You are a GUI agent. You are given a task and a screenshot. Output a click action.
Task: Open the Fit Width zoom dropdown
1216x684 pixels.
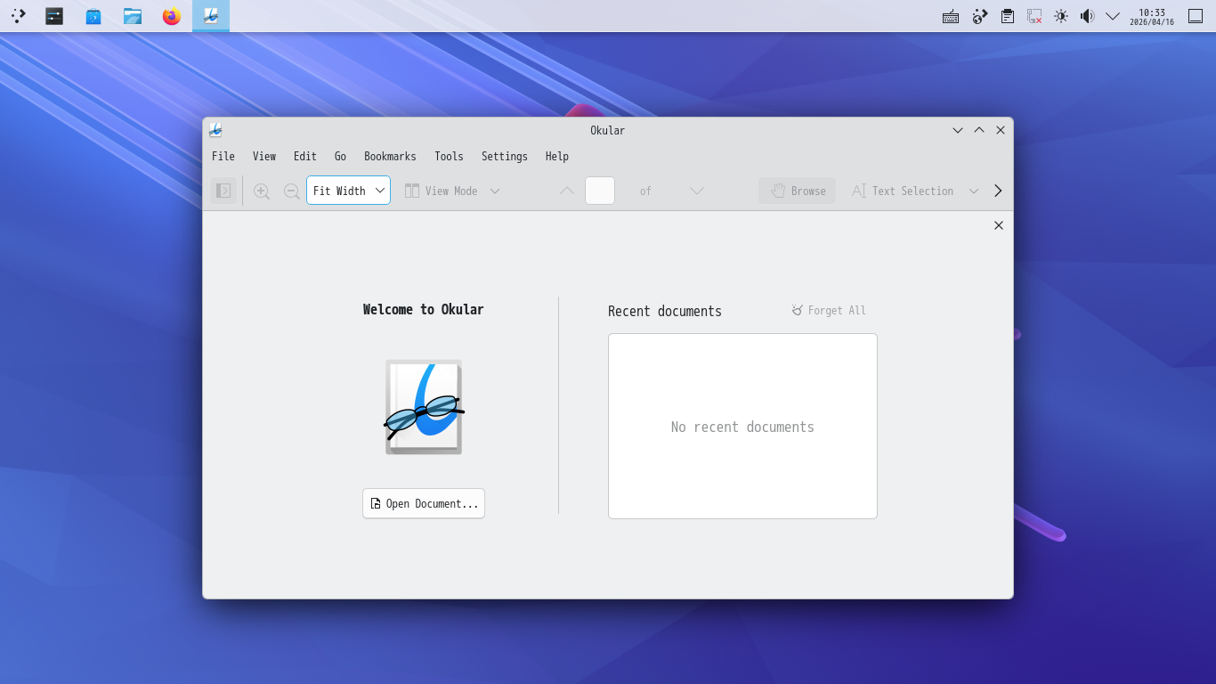point(348,191)
